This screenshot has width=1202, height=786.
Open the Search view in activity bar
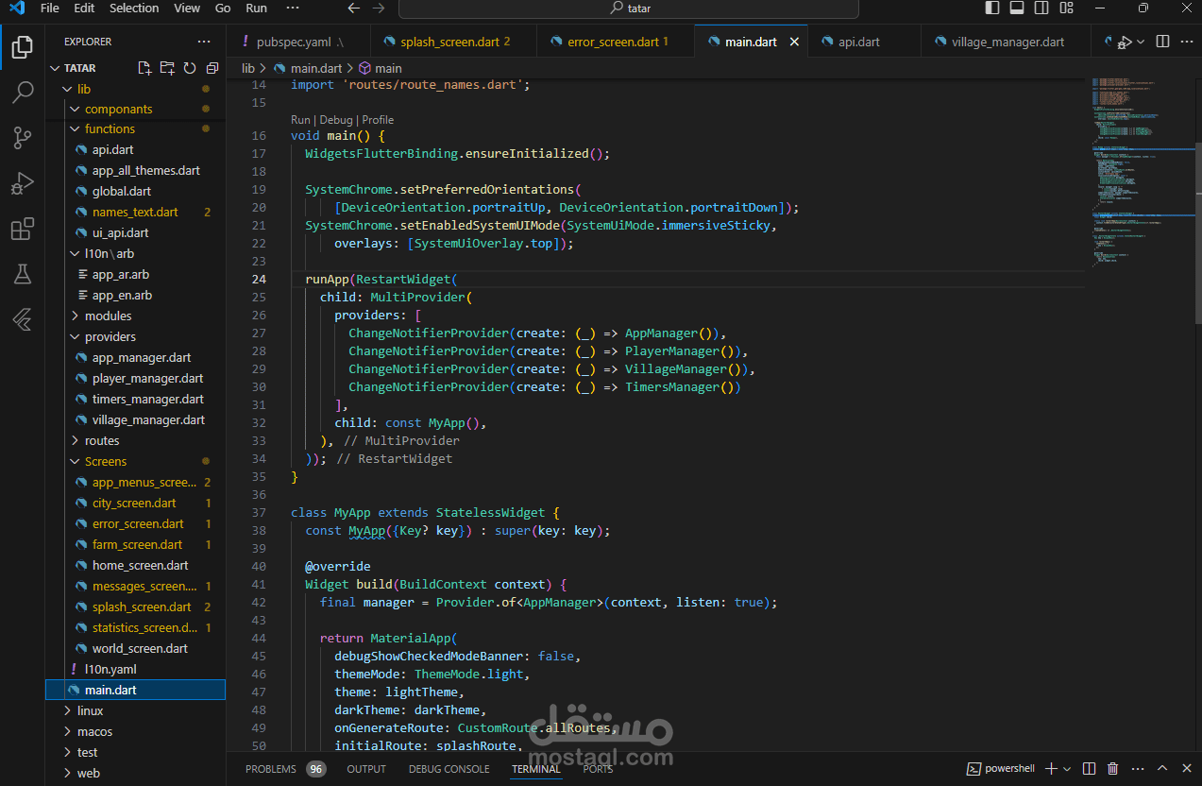[23, 93]
